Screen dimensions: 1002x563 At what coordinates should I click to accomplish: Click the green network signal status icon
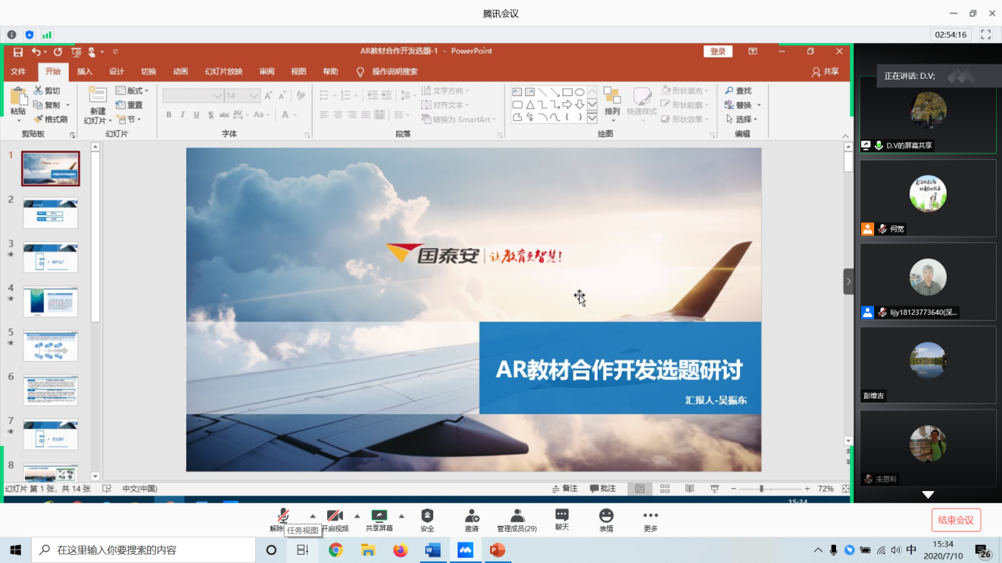tap(47, 35)
